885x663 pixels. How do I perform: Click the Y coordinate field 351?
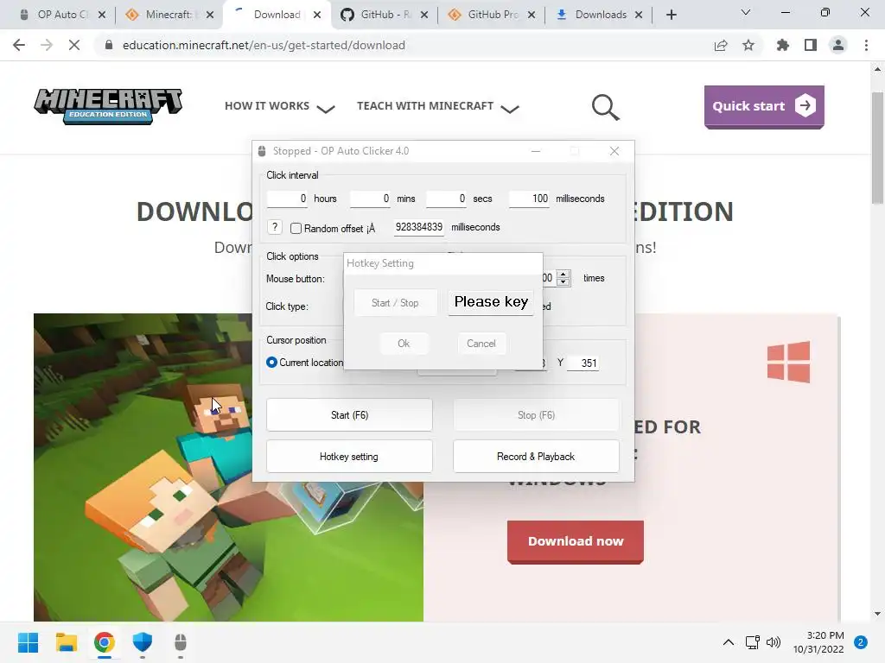(583, 363)
